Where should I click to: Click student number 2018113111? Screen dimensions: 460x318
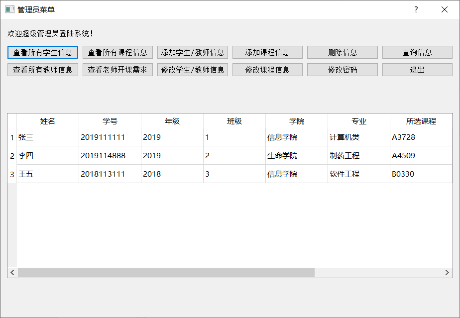tap(110, 174)
